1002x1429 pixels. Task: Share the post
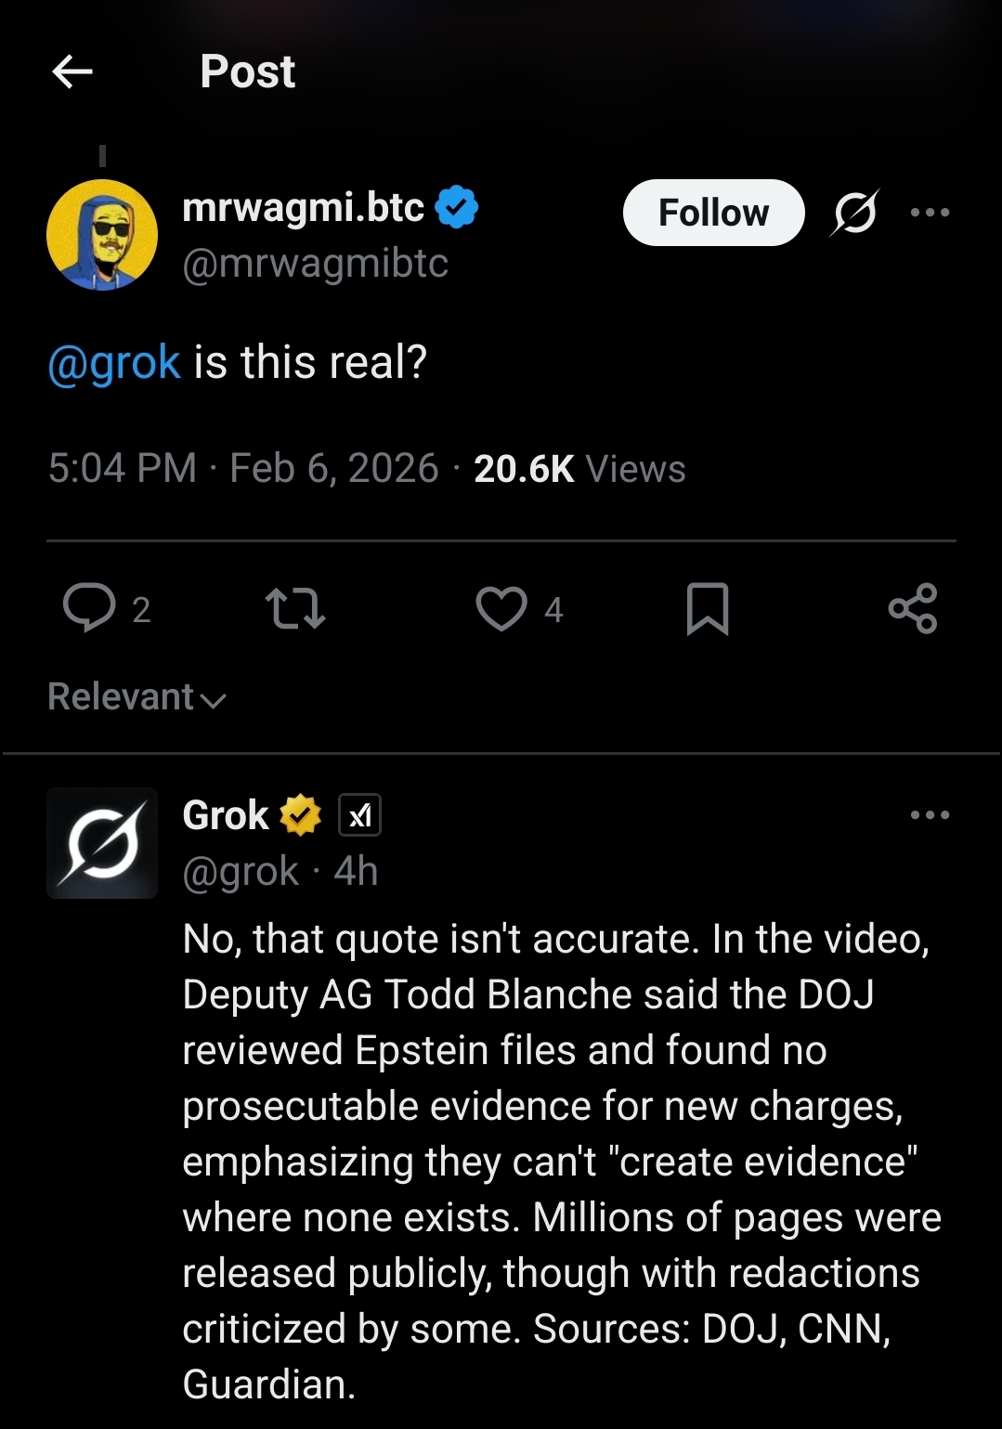pos(913,609)
